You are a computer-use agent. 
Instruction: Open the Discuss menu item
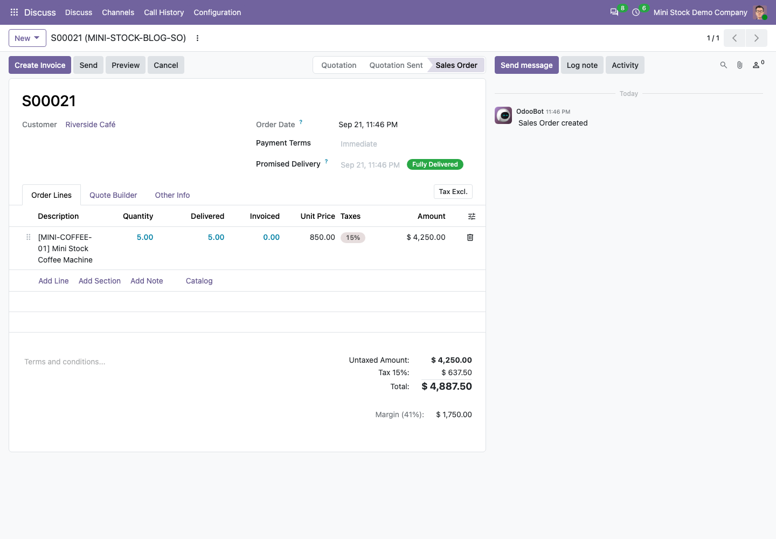click(x=79, y=12)
